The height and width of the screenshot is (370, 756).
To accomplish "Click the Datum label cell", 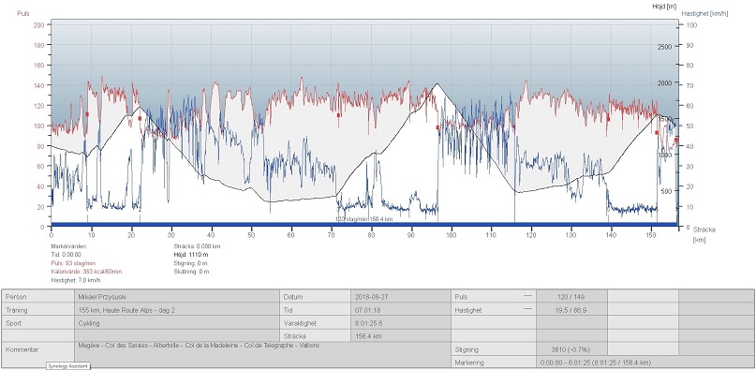I will coord(316,297).
